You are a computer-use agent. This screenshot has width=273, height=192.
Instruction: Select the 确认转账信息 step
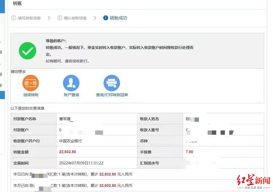tap(75, 18)
